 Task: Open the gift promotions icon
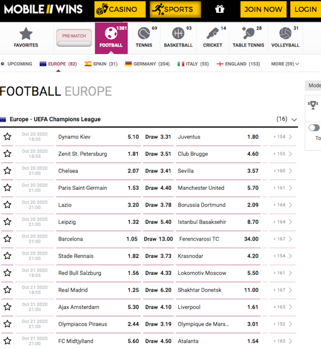click(220, 9)
